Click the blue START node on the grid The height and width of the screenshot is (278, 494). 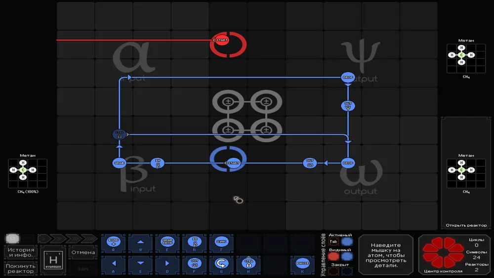click(233, 163)
